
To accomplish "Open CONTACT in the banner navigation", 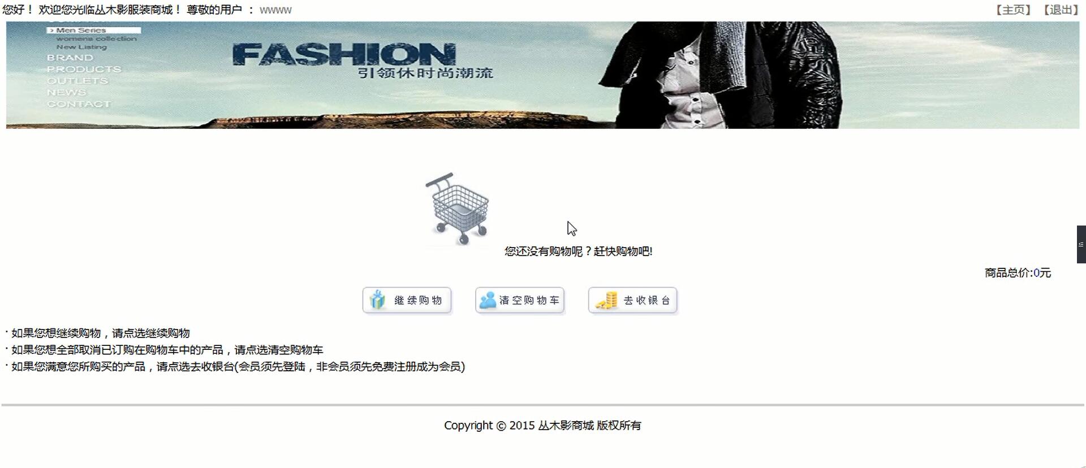I will (79, 104).
